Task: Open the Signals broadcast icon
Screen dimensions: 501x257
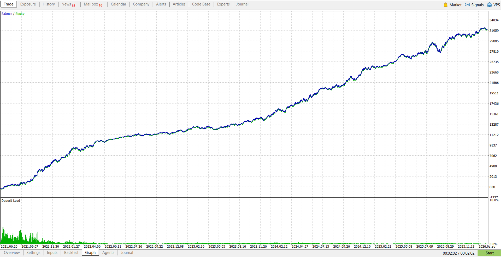Action: [467, 5]
